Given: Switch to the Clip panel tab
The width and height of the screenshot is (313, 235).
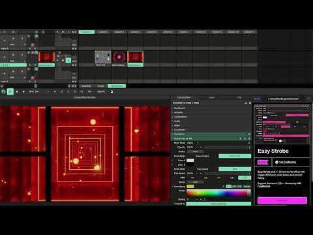Looking at the screenshot, I should 239,97.
